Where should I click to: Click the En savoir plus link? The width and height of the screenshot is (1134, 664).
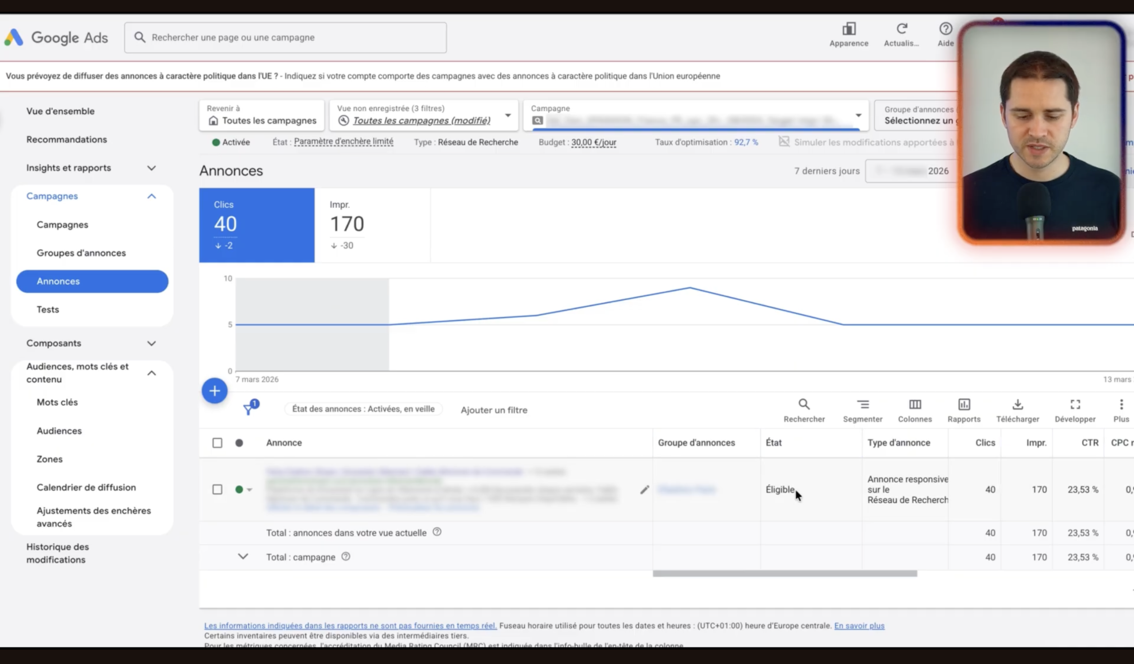coord(859,625)
